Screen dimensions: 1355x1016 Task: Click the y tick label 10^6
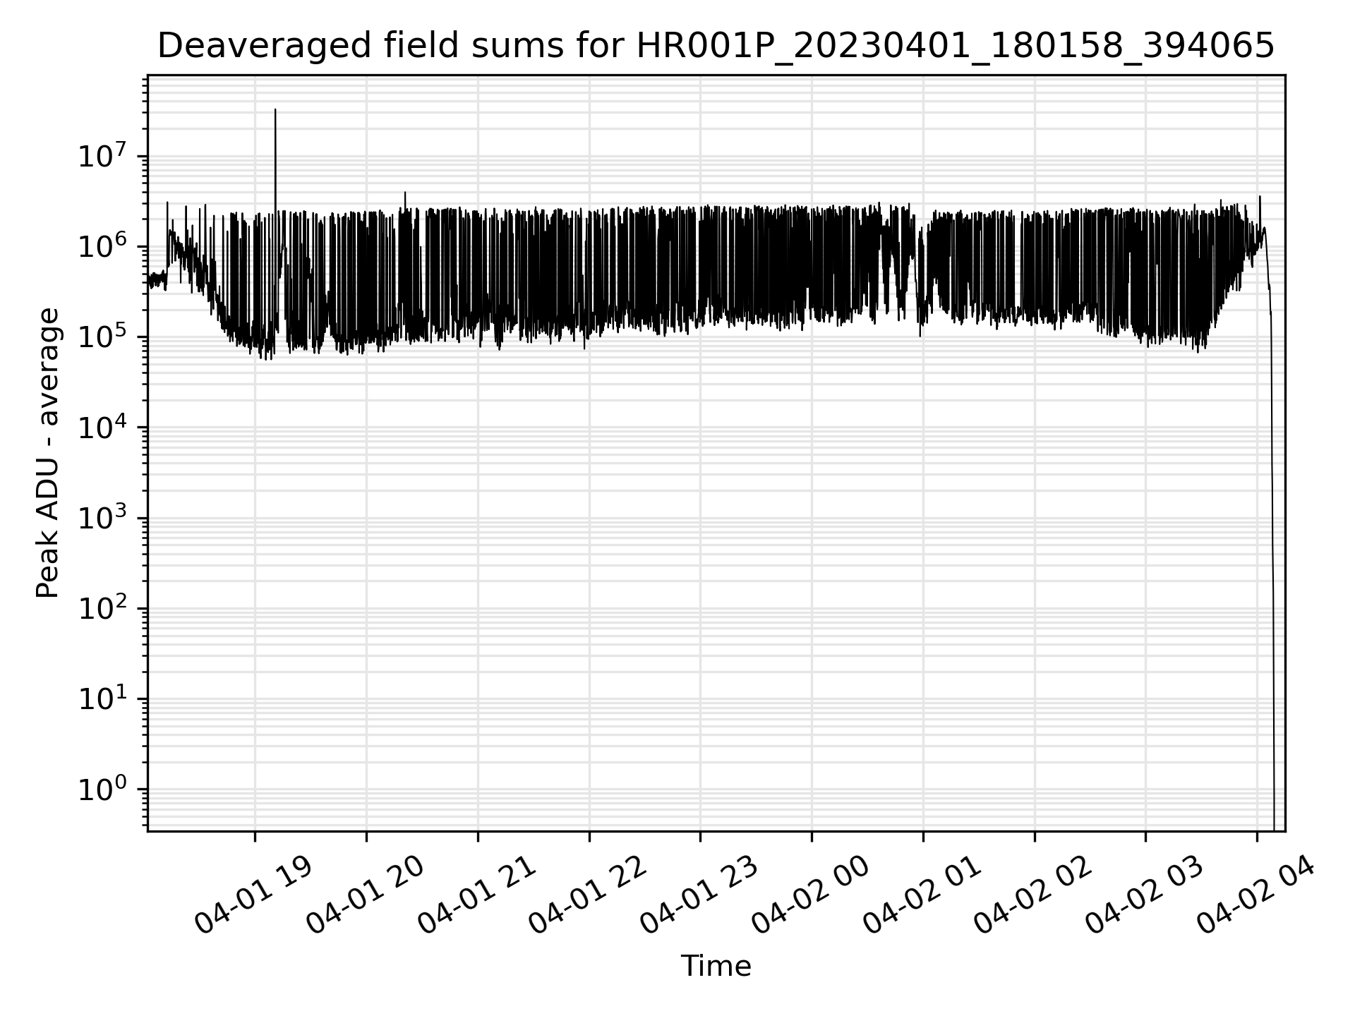coord(103,246)
